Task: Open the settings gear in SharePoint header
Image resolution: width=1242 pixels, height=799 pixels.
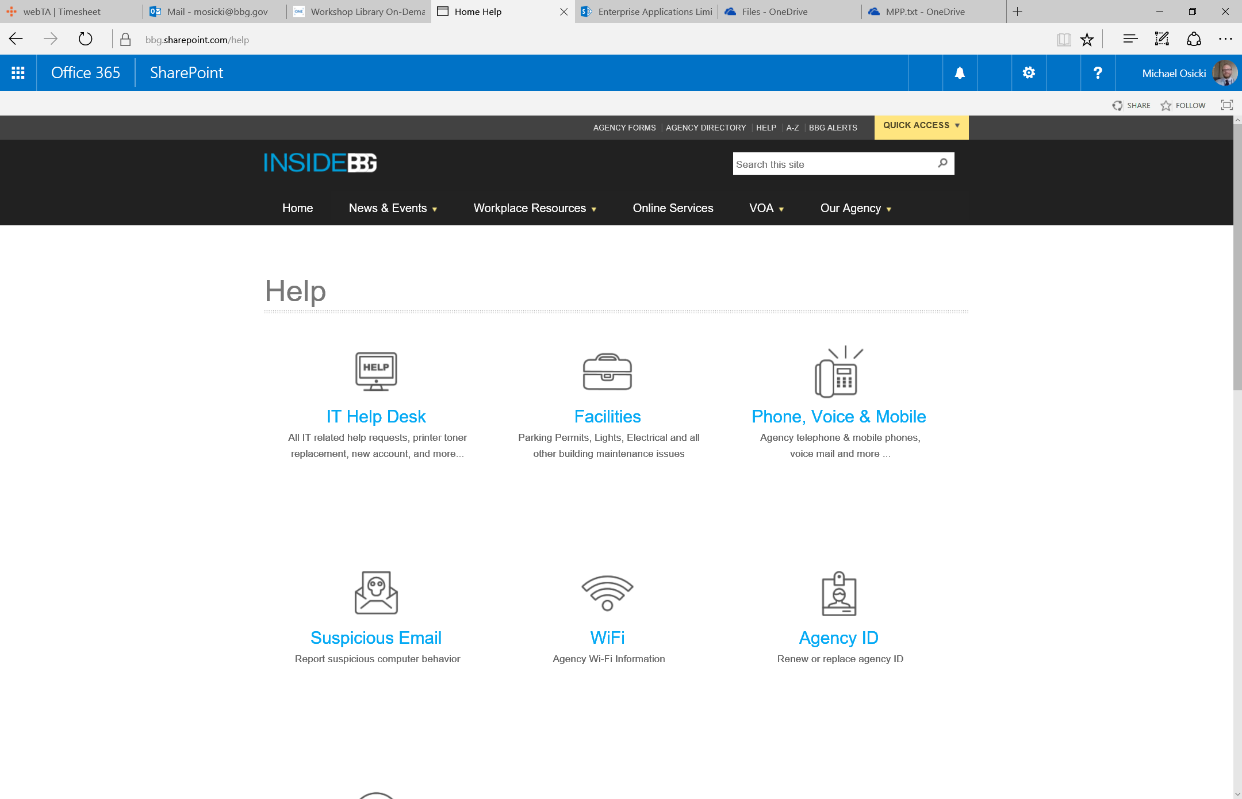Action: (x=1029, y=73)
